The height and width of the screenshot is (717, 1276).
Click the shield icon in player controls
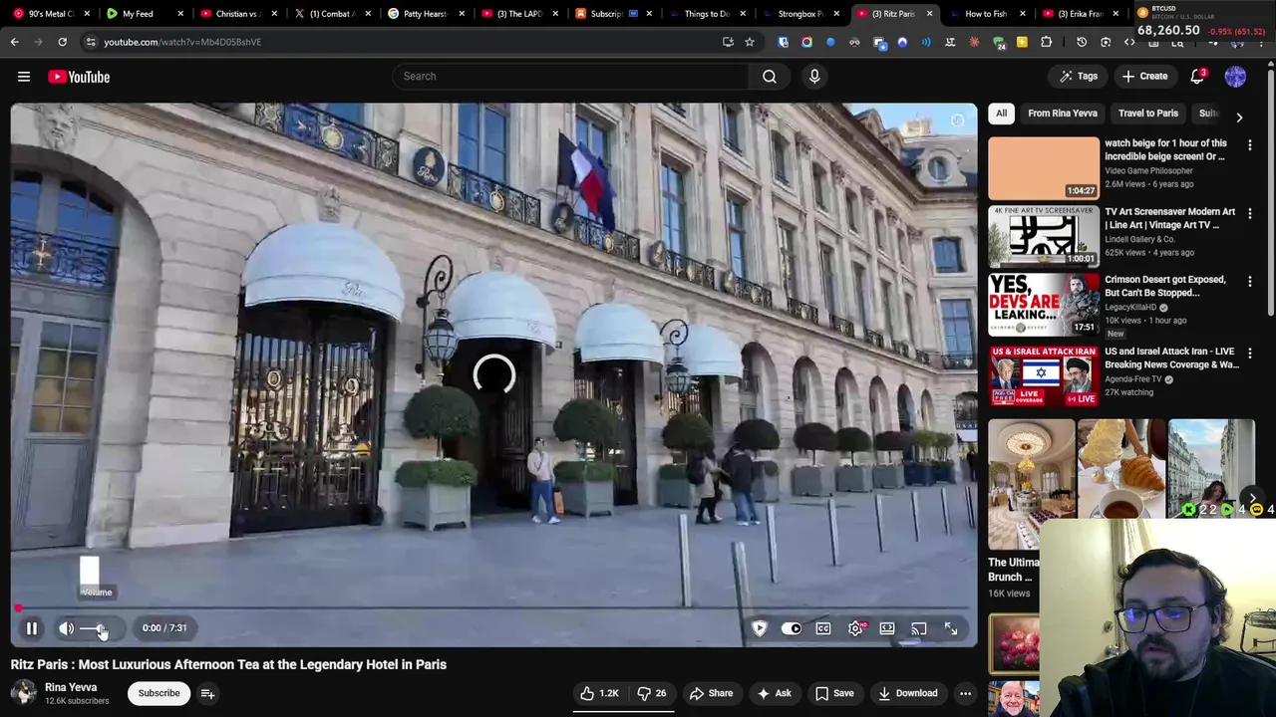point(760,628)
